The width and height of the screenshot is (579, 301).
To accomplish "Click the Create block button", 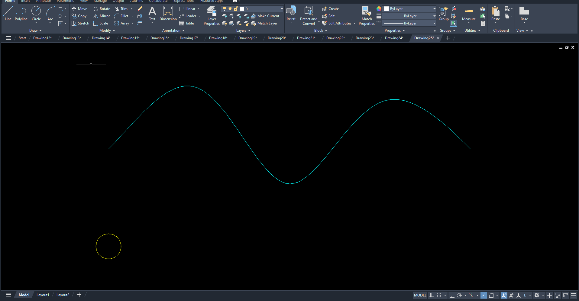I will [x=331, y=9].
